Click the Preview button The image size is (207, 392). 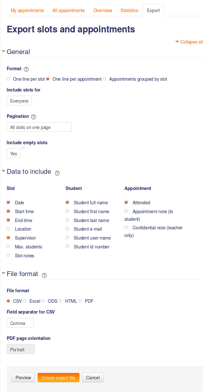pyautogui.click(x=23, y=377)
